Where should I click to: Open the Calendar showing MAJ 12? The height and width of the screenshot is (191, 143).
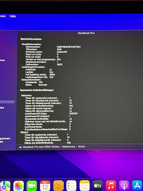45,186
